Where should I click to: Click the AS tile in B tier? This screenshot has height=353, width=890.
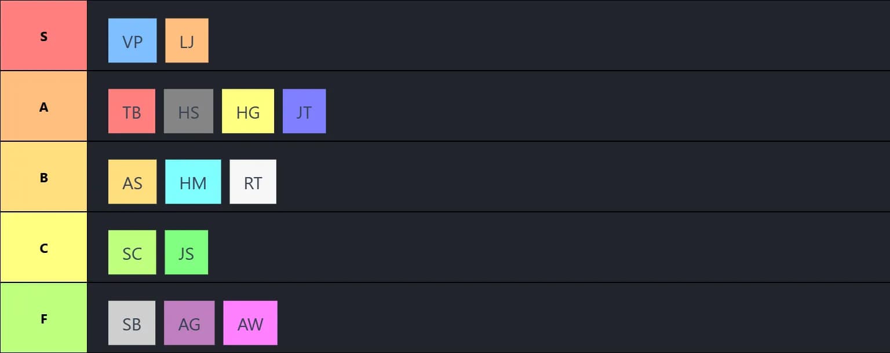(132, 182)
